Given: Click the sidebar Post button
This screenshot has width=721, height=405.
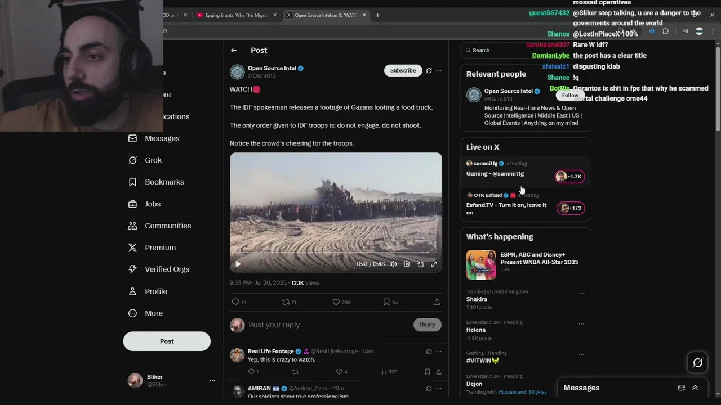Looking at the screenshot, I should coord(167,341).
